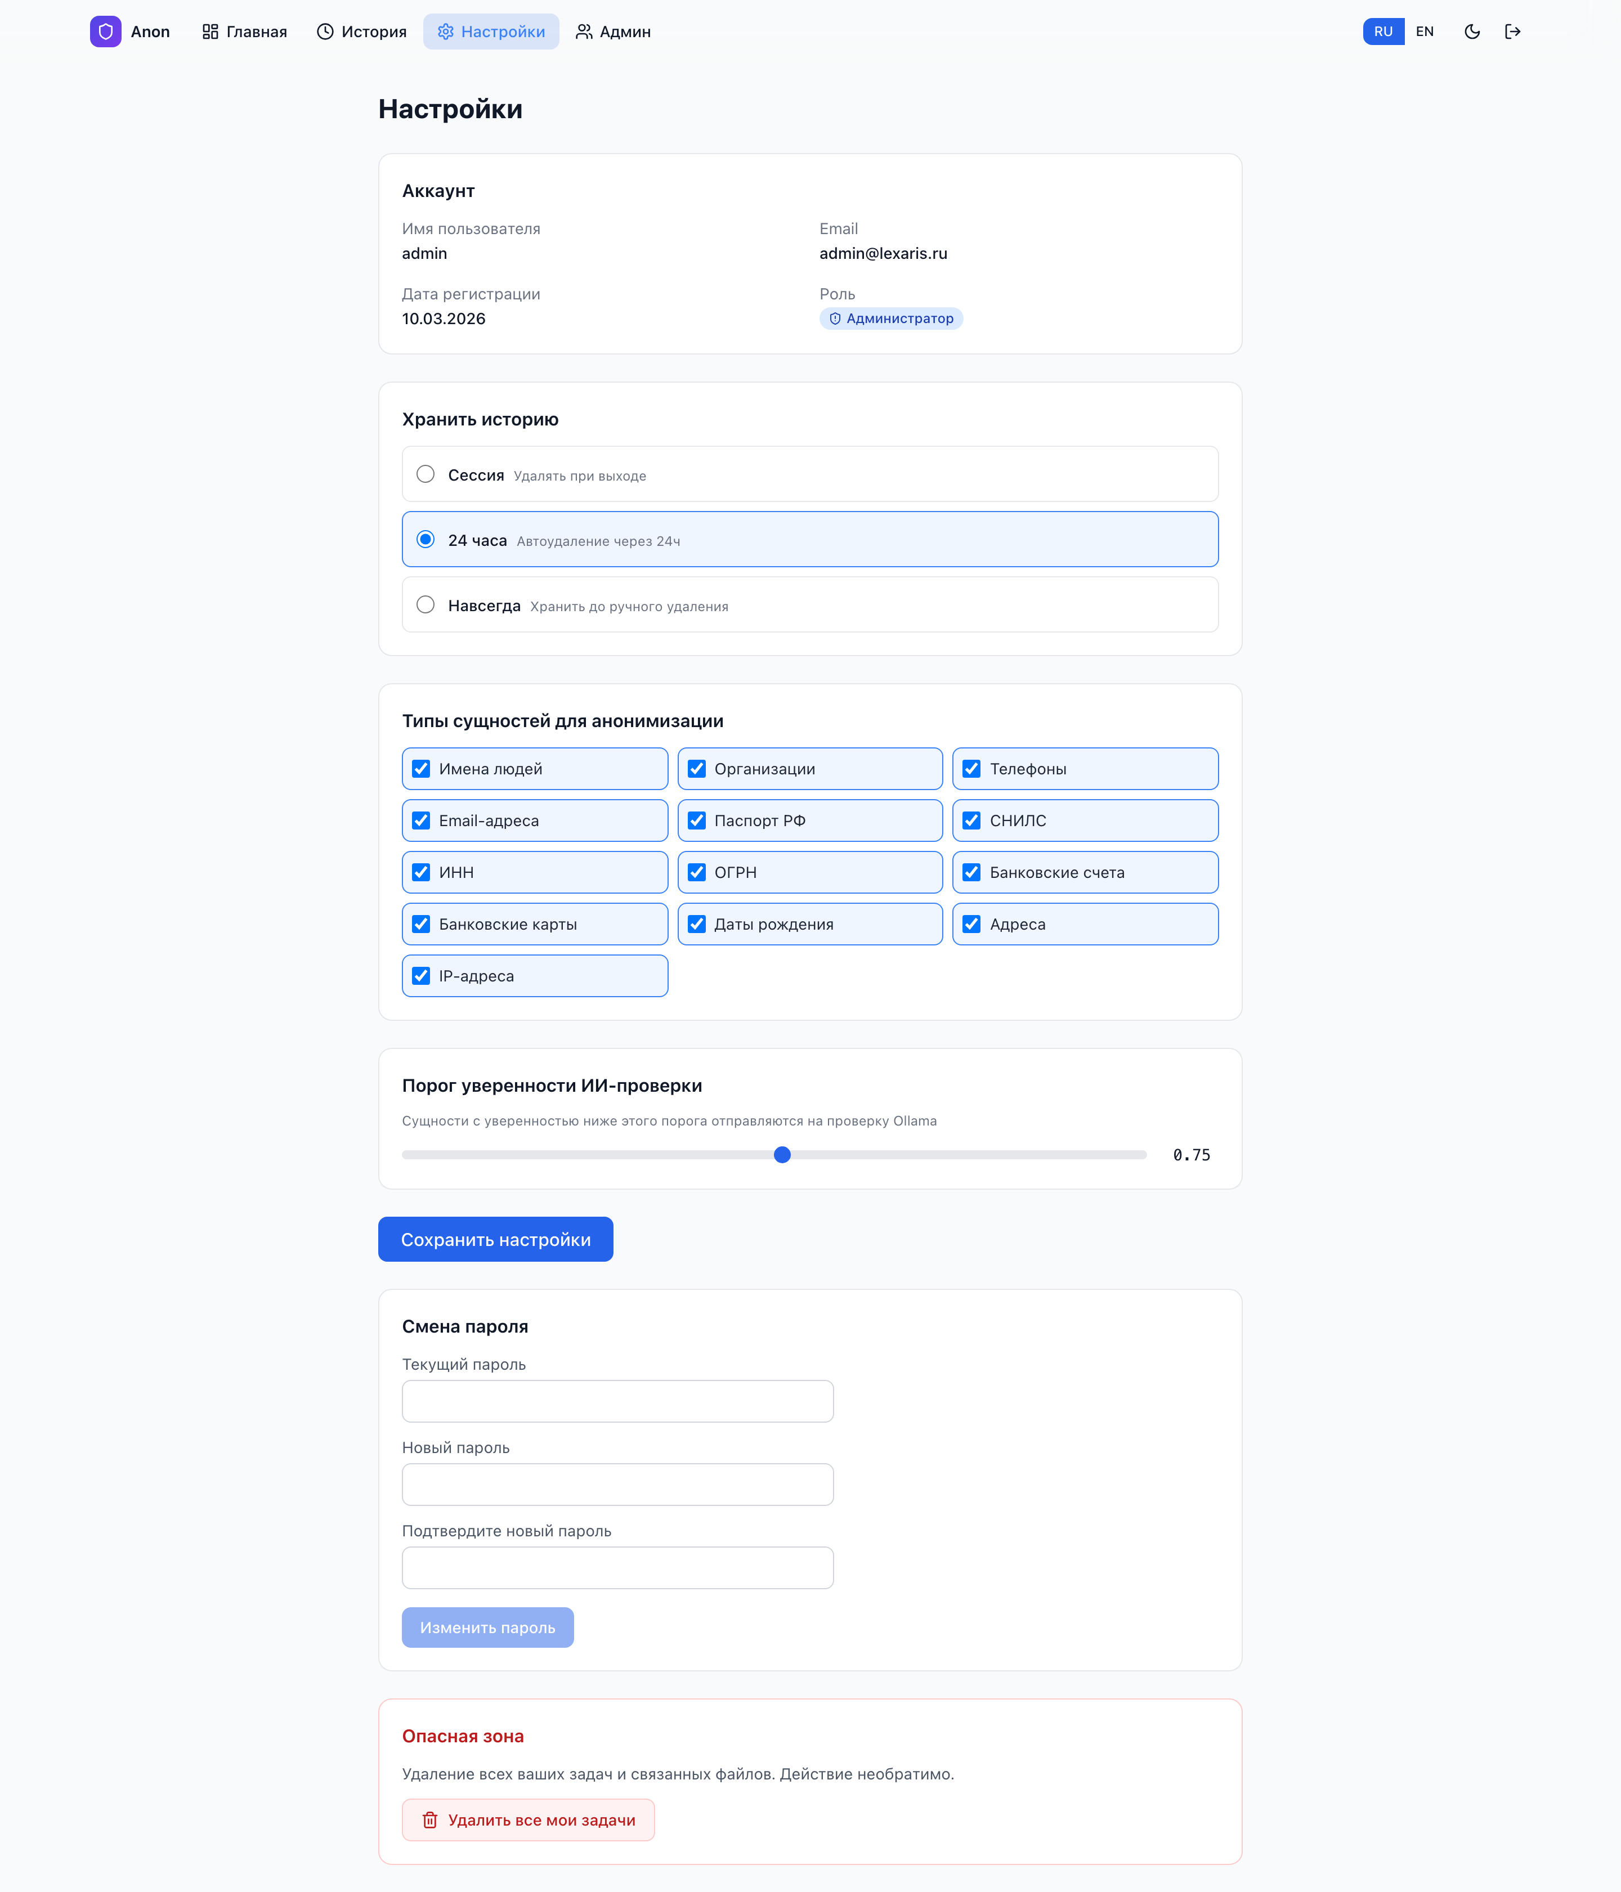Toggle the Банковские счета checkbox
The image size is (1621, 1892).
coord(971,872)
